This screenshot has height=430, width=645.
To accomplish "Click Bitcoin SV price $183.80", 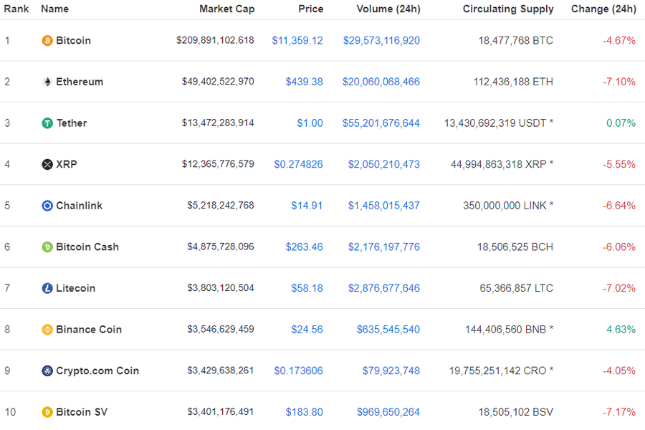I will coord(305,412).
